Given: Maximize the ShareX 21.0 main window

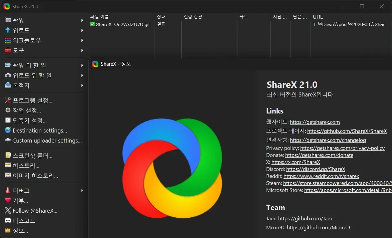Looking at the screenshot, I should click(362, 6).
